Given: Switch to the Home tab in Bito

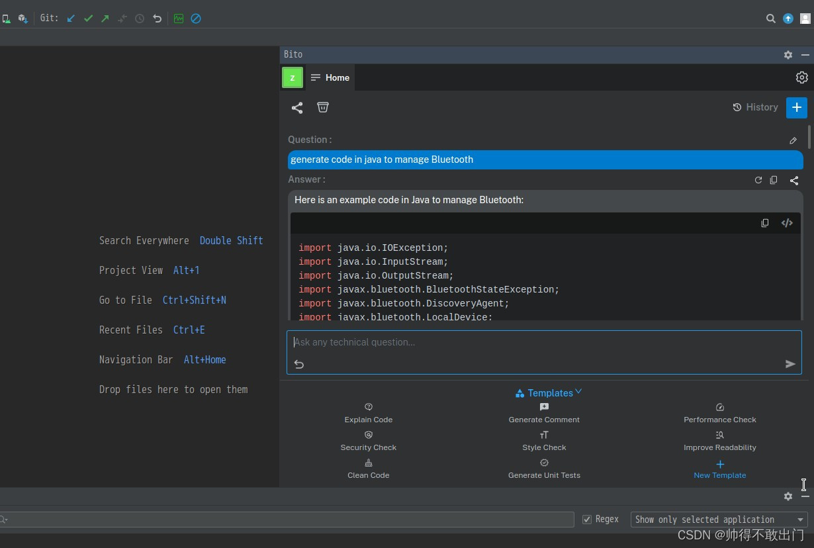Looking at the screenshot, I should click(330, 77).
